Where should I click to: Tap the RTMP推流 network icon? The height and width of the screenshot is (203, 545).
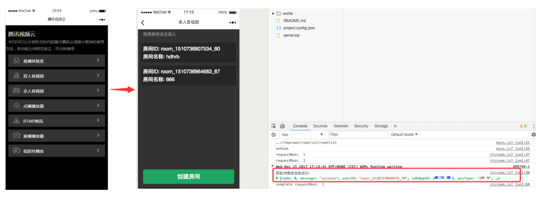click(x=16, y=121)
